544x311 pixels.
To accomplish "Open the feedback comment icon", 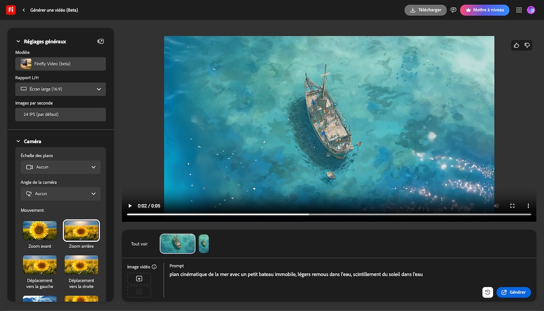I will (x=453, y=10).
